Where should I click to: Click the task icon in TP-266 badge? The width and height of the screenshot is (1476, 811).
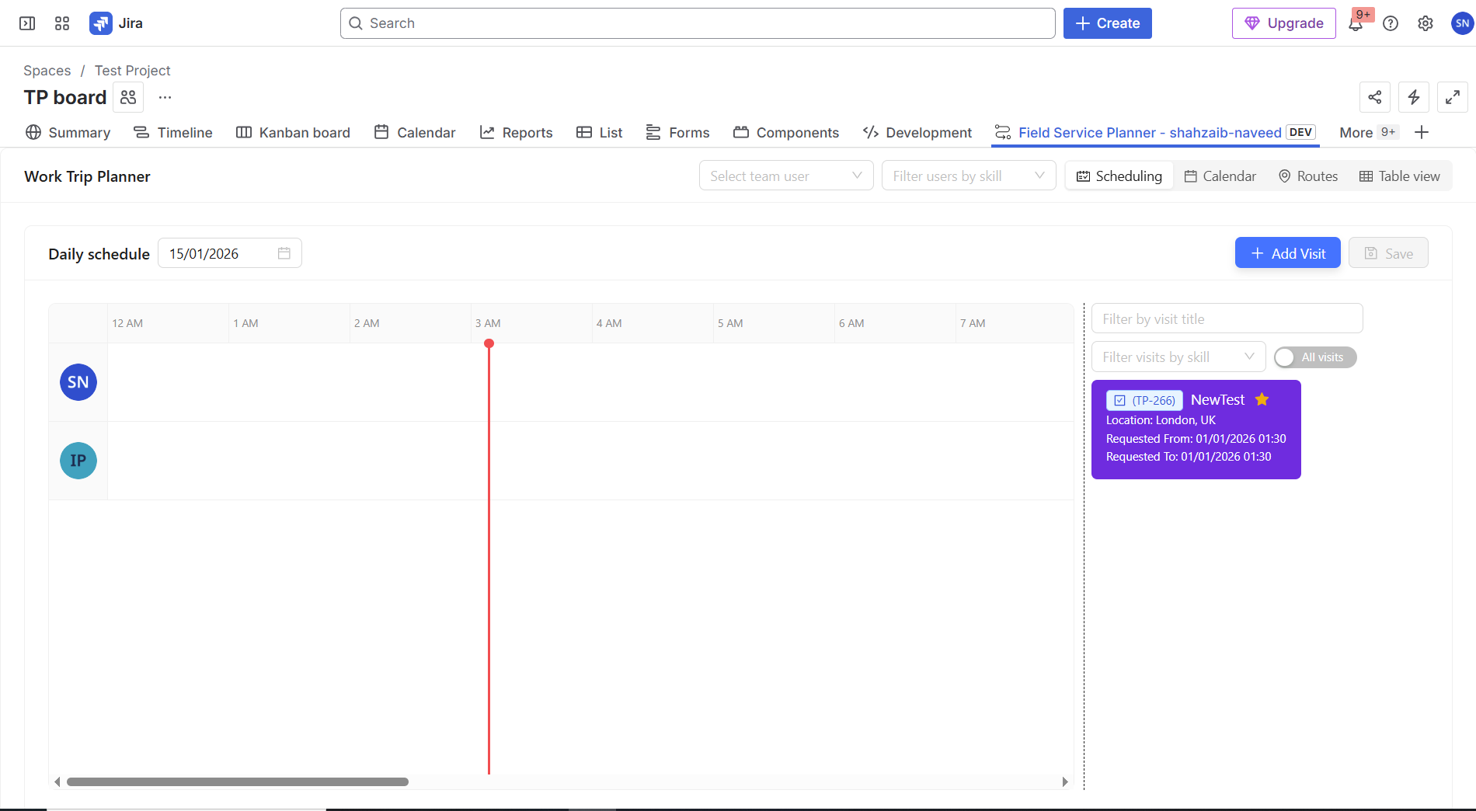1119,401
